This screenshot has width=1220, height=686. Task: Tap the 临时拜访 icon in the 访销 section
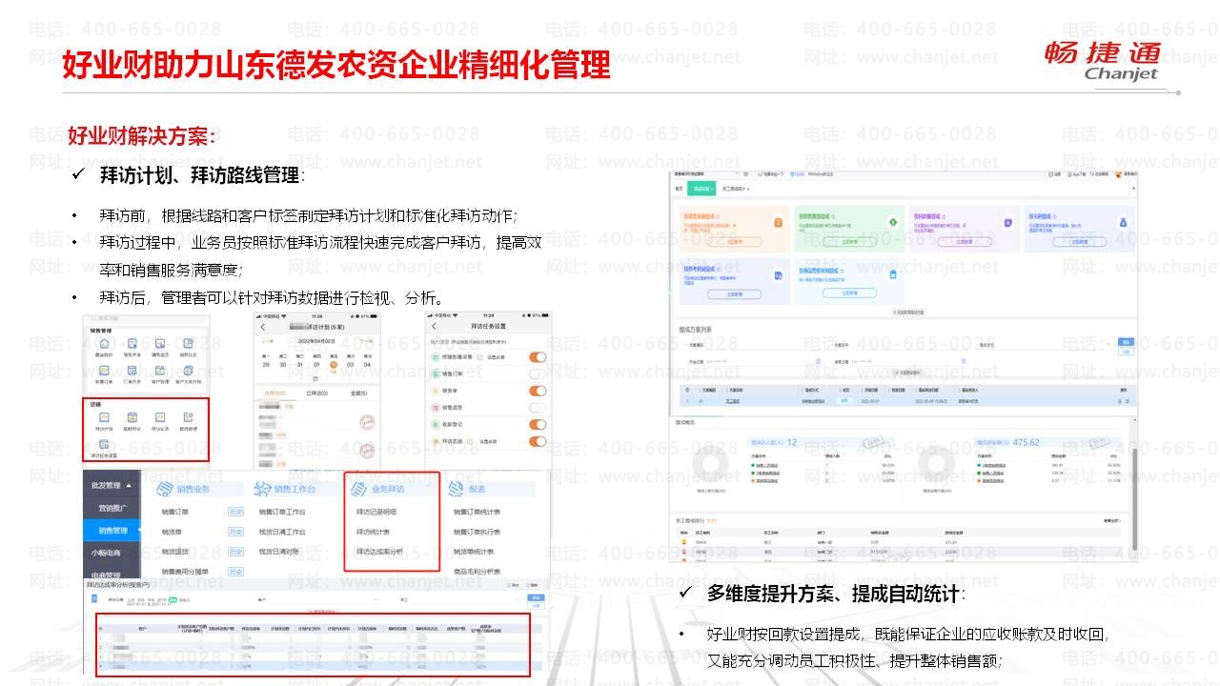click(x=132, y=416)
